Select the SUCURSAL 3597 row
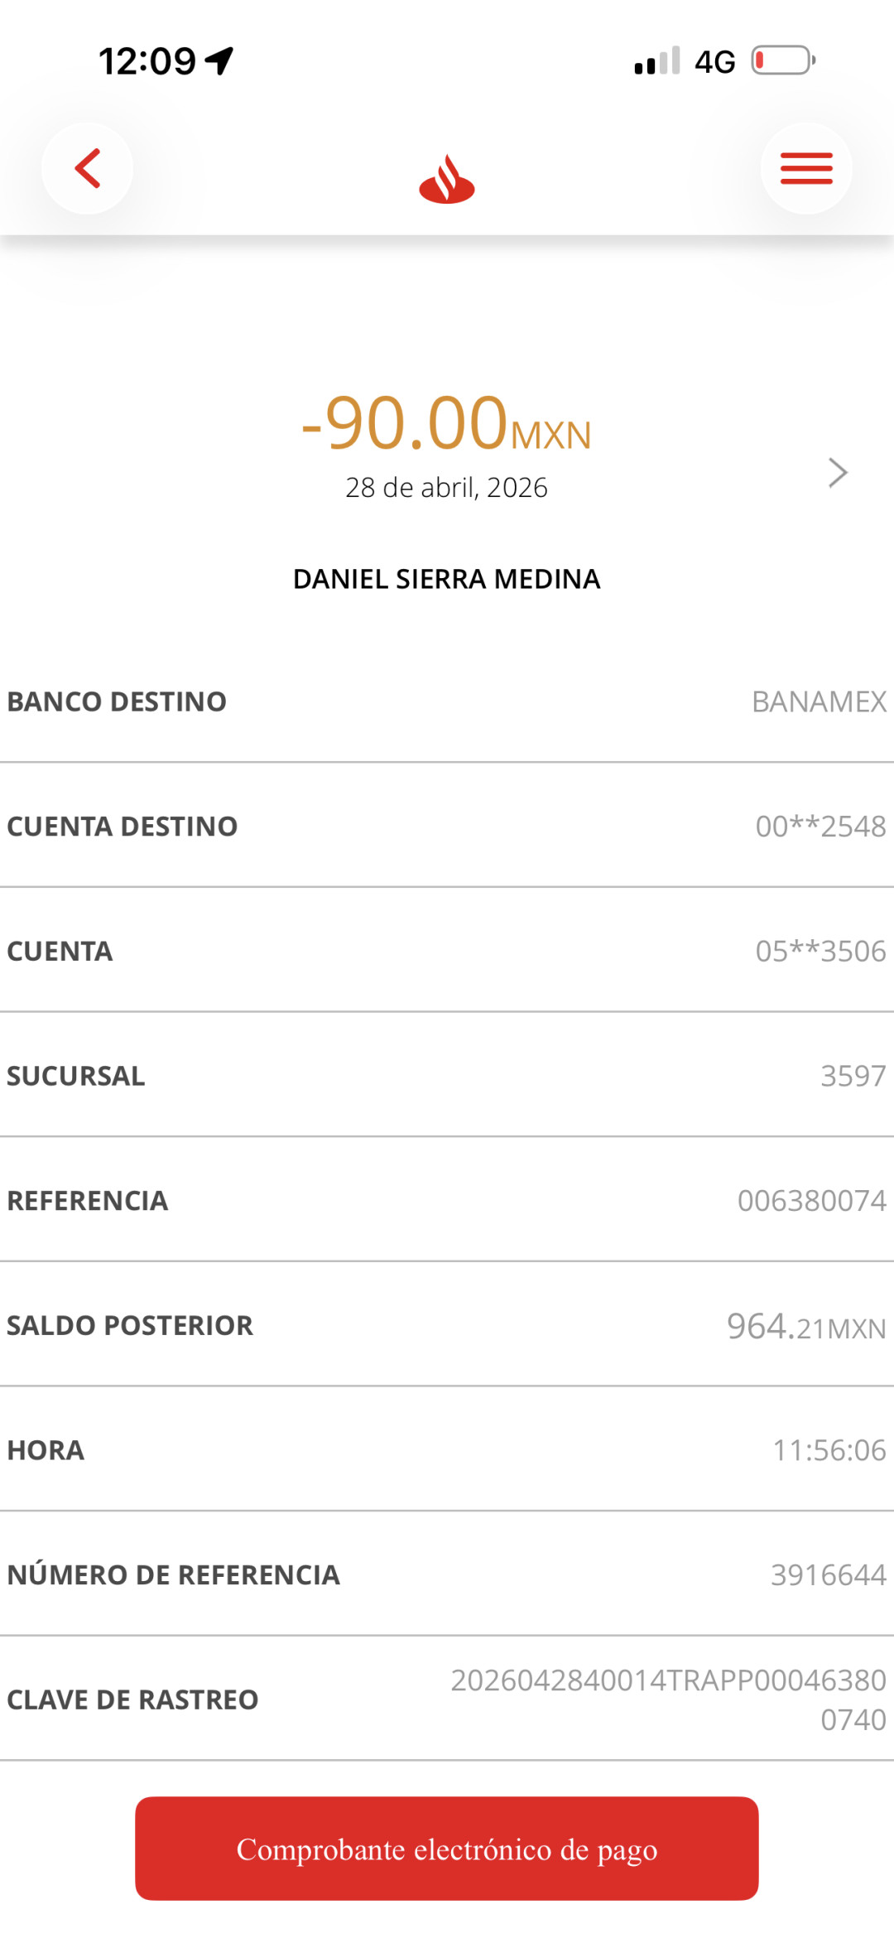 pos(447,1074)
